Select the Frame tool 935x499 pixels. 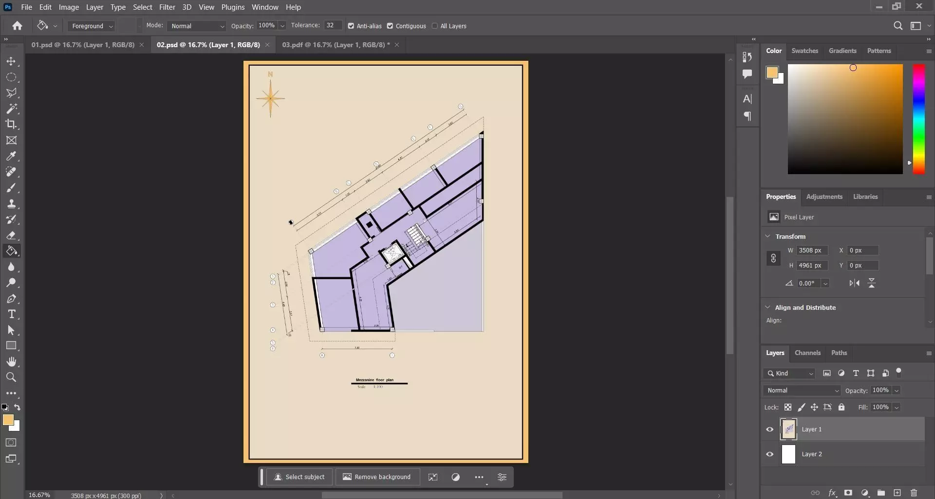pyautogui.click(x=11, y=141)
